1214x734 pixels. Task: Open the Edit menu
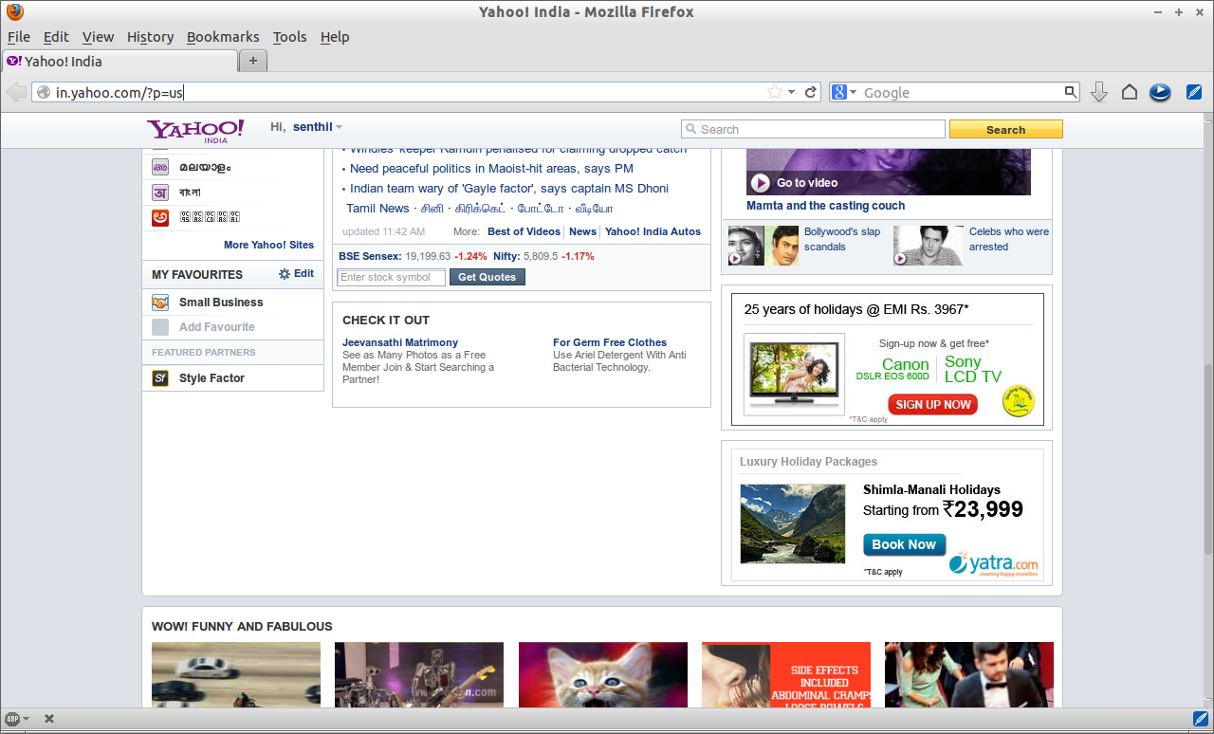[56, 37]
